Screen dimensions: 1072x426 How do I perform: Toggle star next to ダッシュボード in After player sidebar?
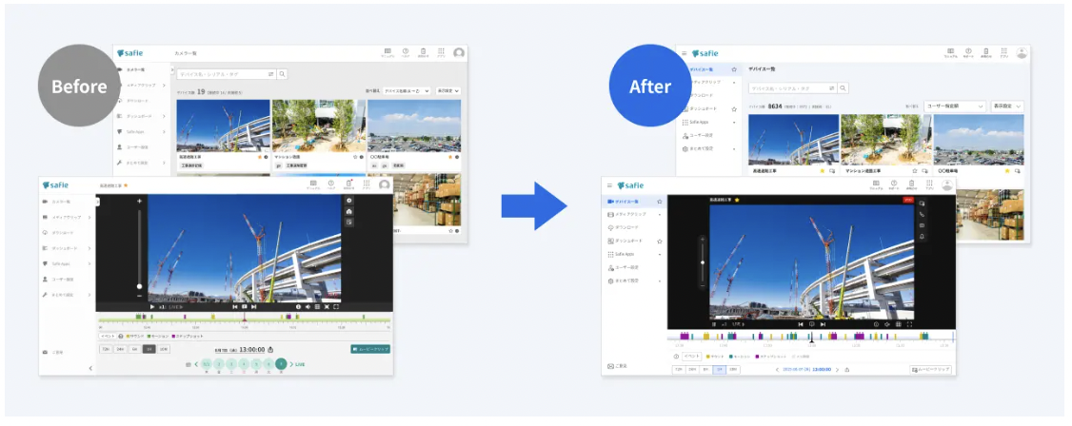pos(659,241)
